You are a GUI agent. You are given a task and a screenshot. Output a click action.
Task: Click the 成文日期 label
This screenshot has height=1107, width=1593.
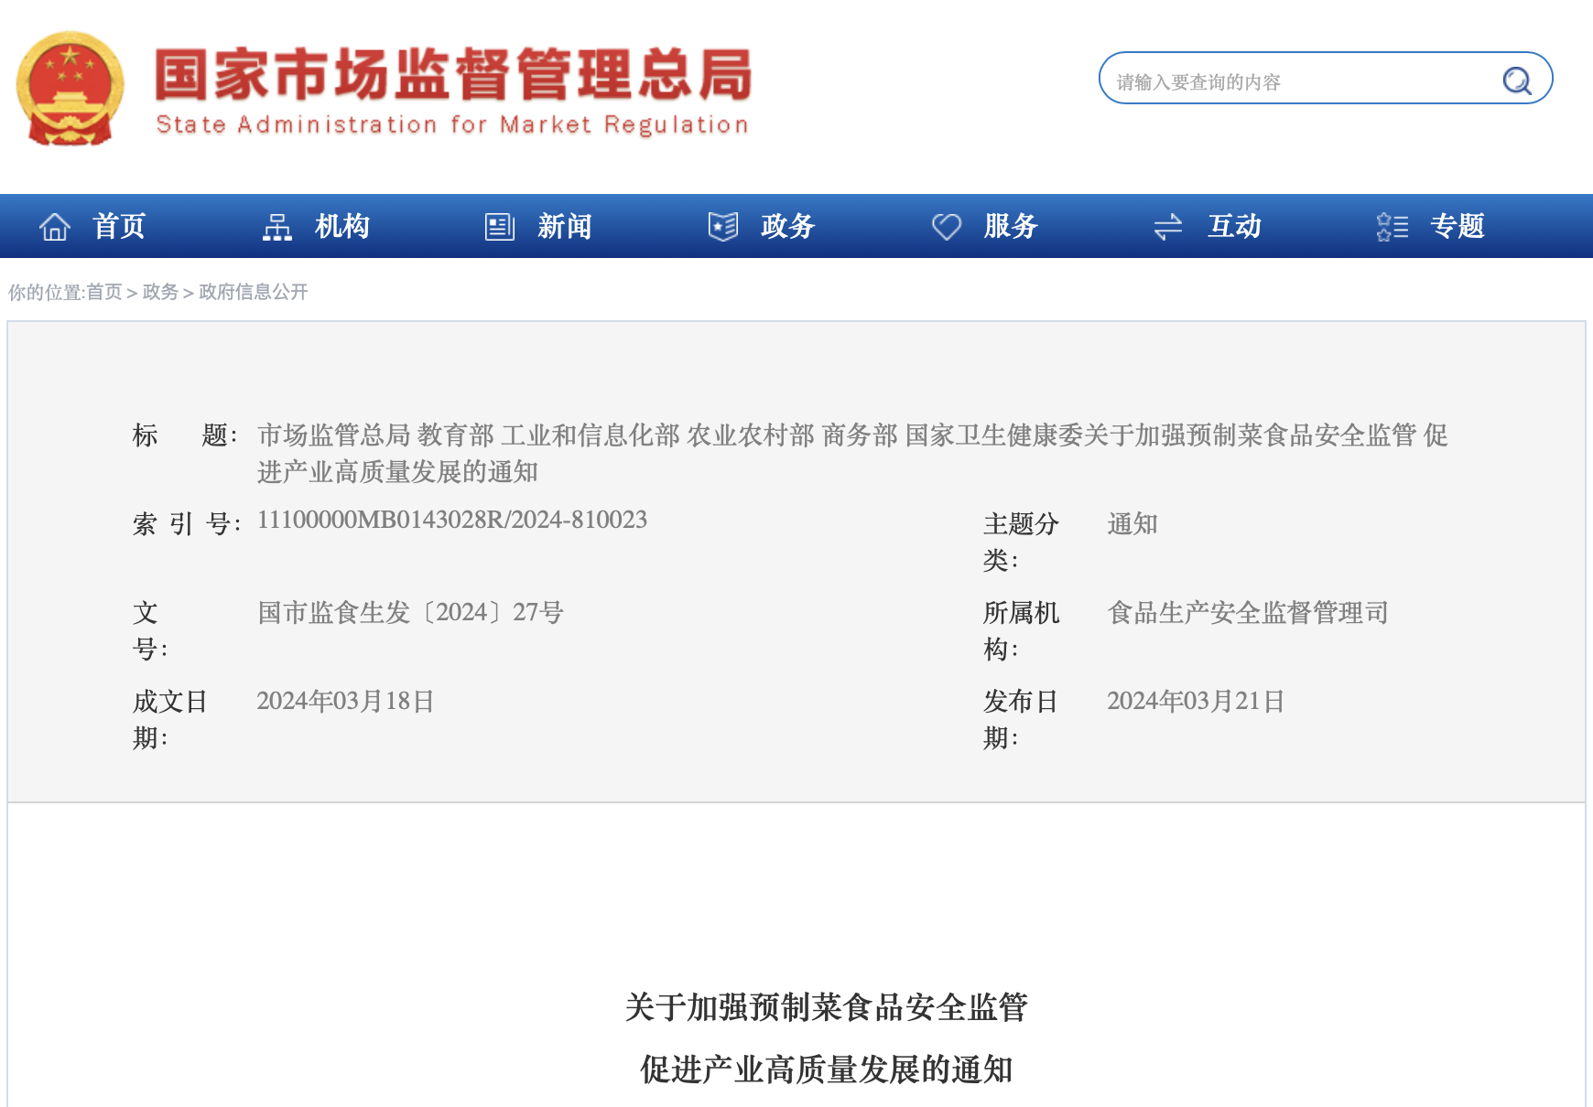coord(170,719)
